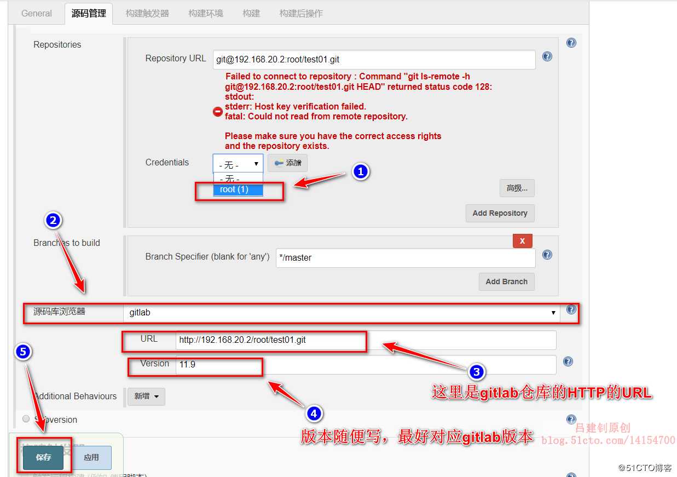Show help for 源码库浏览器 dropdown
The image size is (677, 477).
571,309
